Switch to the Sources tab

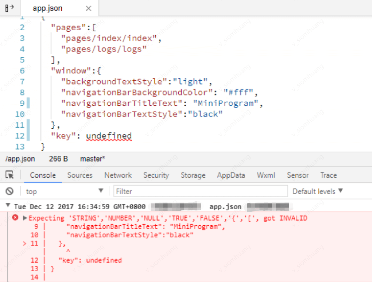[80, 175]
